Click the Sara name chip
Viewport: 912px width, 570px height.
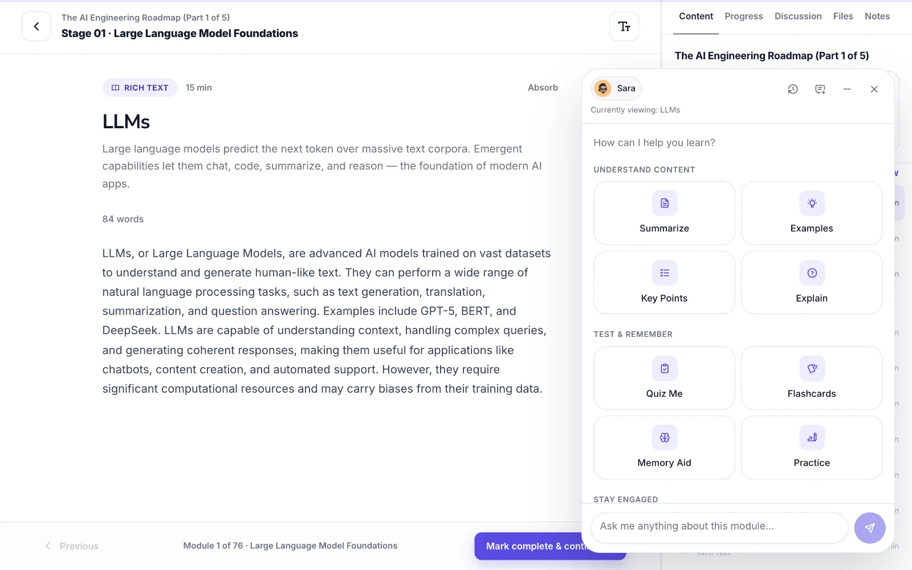point(616,88)
